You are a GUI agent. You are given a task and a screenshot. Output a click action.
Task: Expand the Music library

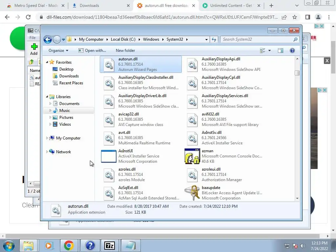coord(50,111)
